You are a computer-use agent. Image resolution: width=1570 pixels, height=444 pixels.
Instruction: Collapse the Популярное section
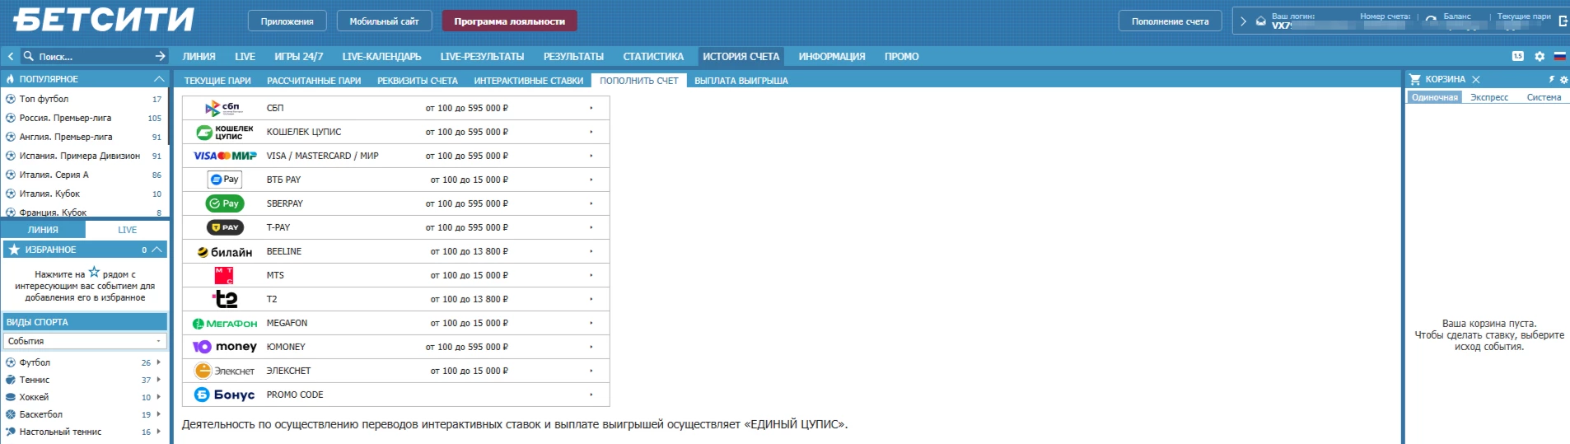[158, 79]
